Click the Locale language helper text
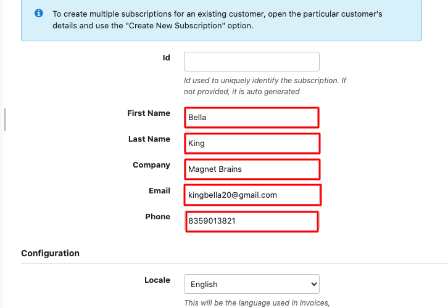The height and width of the screenshot is (308, 448). [x=257, y=303]
